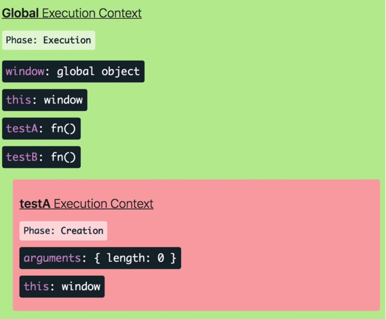Click "this: window" in the Global context
This screenshot has width=386, height=319.
click(x=45, y=100)
